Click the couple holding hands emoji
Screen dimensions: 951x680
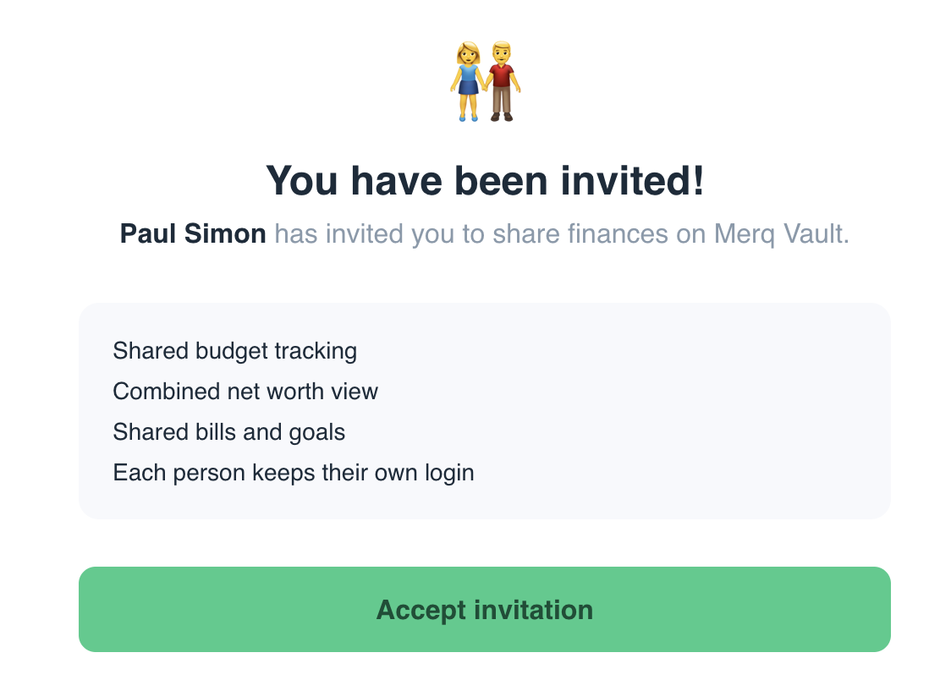click(485, 80)
